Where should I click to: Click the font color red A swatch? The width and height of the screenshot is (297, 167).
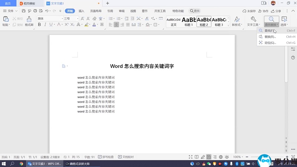point(94,25)
